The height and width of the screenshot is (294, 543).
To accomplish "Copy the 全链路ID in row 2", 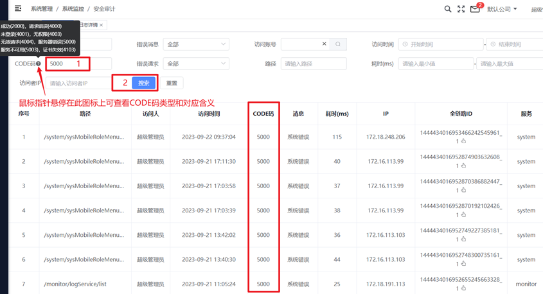I will tap(463, 166).
